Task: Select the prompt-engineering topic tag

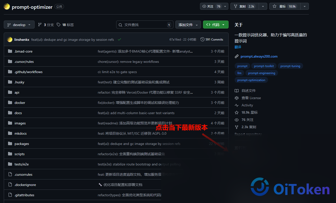Action: 261,73
